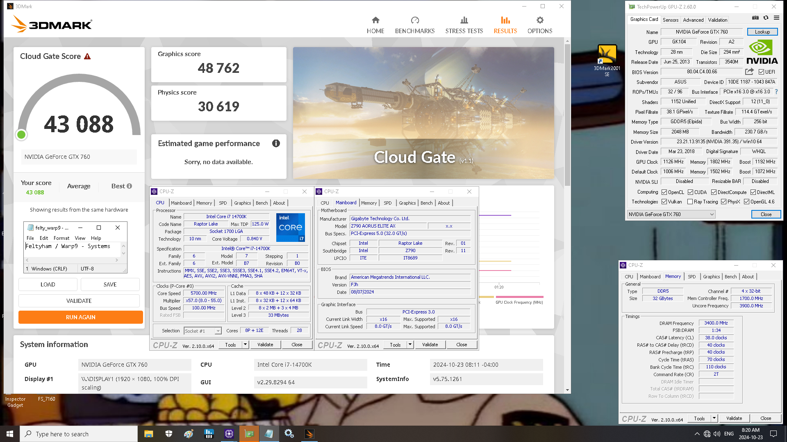Open the Tools dropdown arrow in CPU-Z Memory window
Screen dimensions: 787x442
coord(714,418)
